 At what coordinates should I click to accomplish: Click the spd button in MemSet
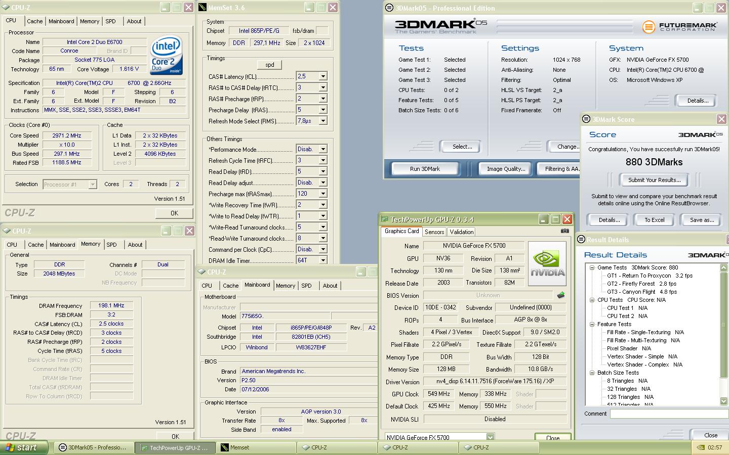270,65
